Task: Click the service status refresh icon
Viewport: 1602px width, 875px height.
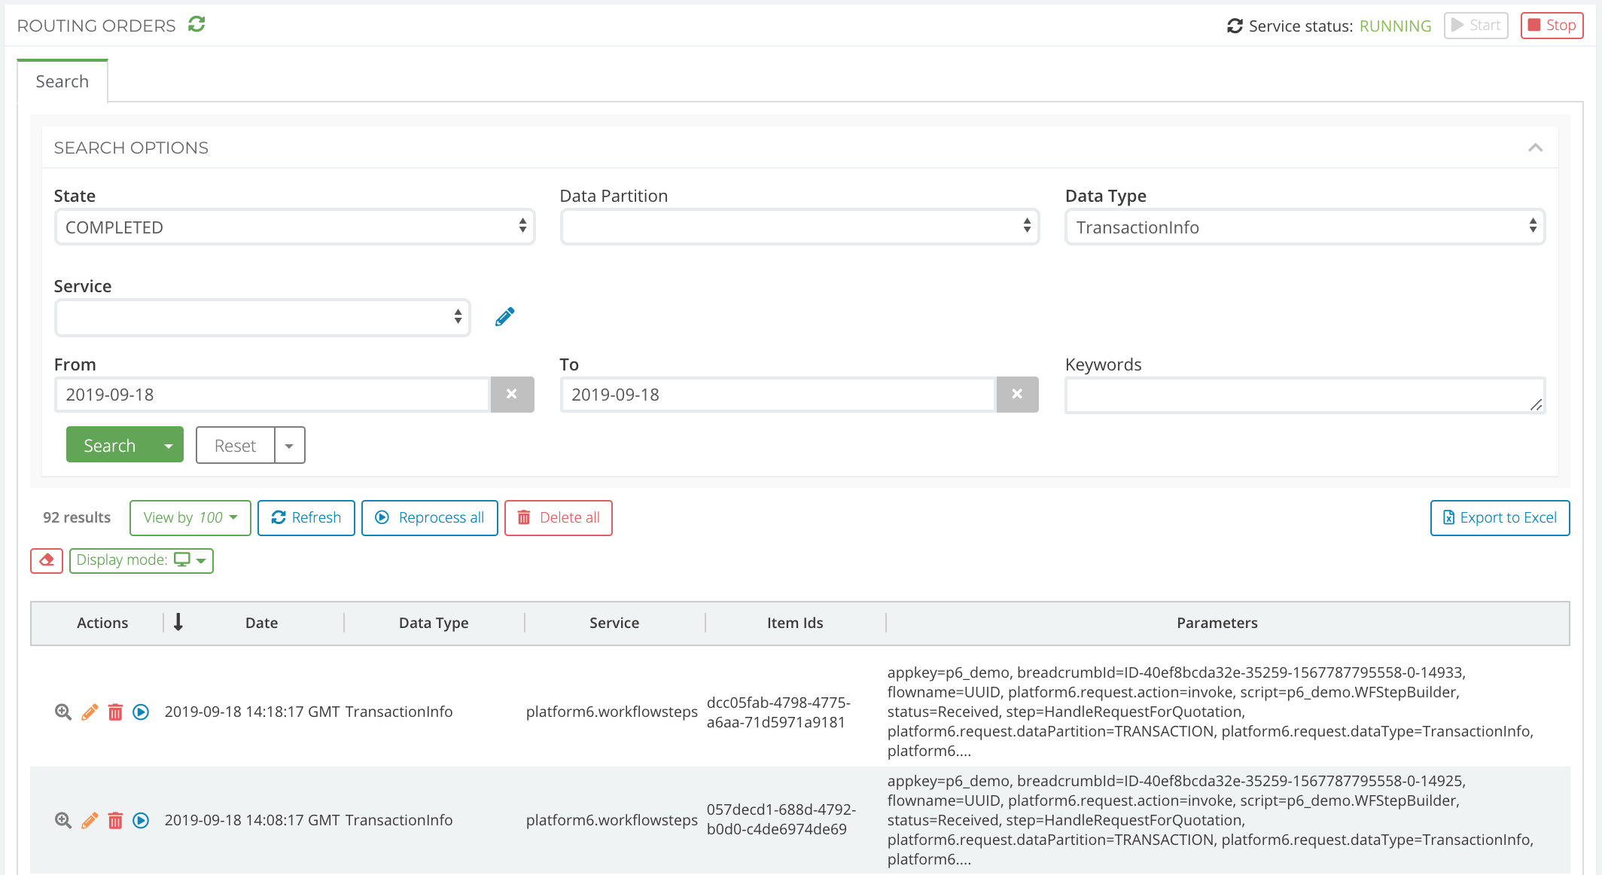Action: point(1235,26)
